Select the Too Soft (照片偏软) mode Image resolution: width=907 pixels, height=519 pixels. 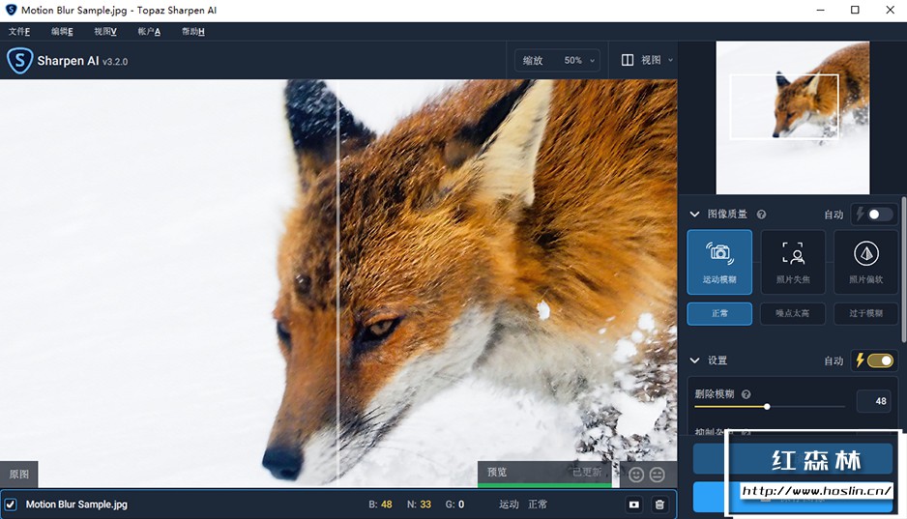865,261
